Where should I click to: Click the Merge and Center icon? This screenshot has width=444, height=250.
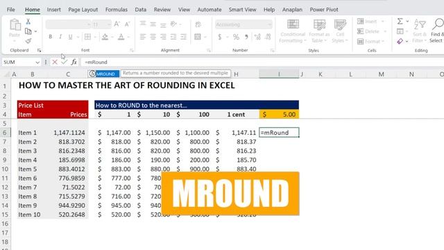point(198,37)
